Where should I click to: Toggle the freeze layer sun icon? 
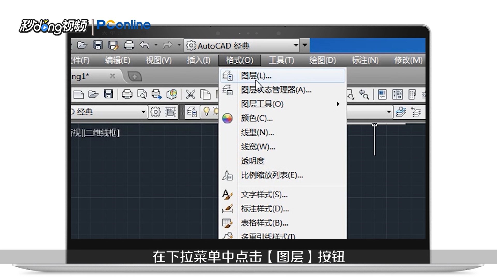[x=217, y=112]
